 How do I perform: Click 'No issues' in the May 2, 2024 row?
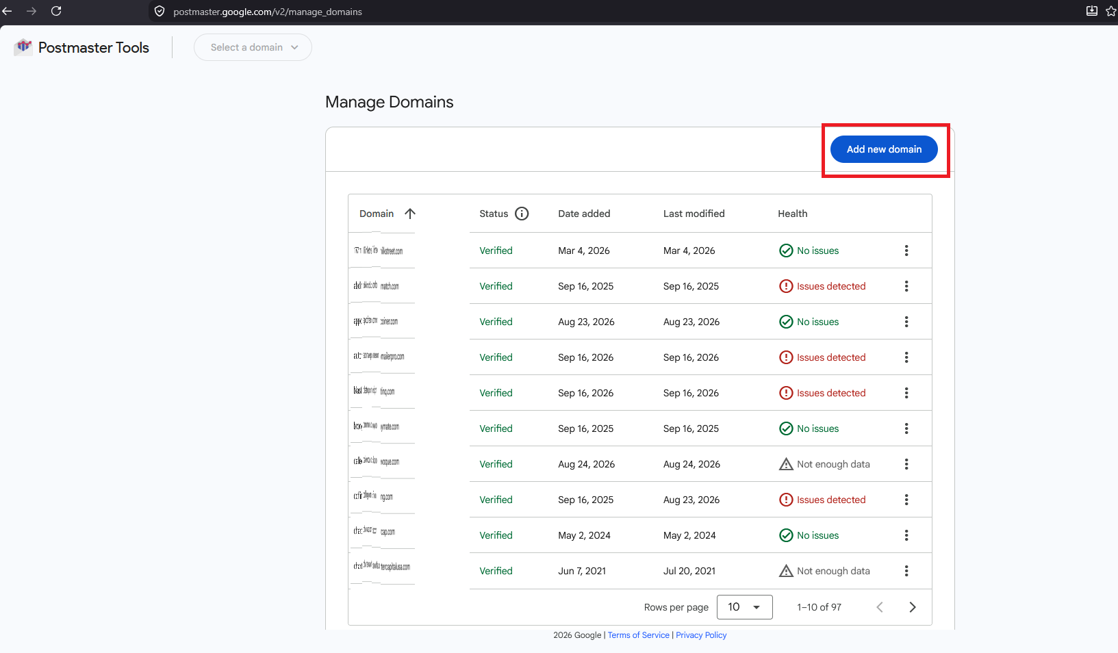[817, 535]
